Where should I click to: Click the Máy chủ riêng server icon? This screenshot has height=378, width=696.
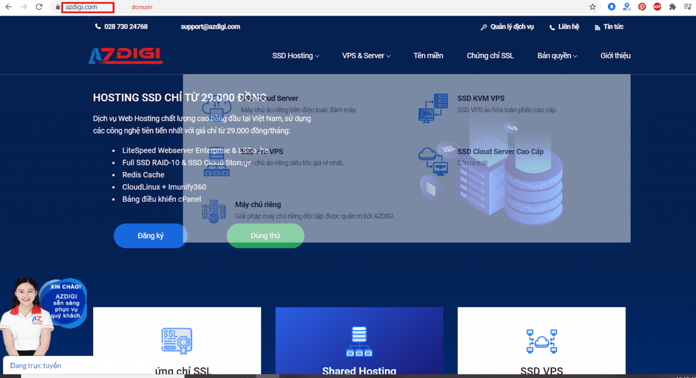(x=214, y=211)
